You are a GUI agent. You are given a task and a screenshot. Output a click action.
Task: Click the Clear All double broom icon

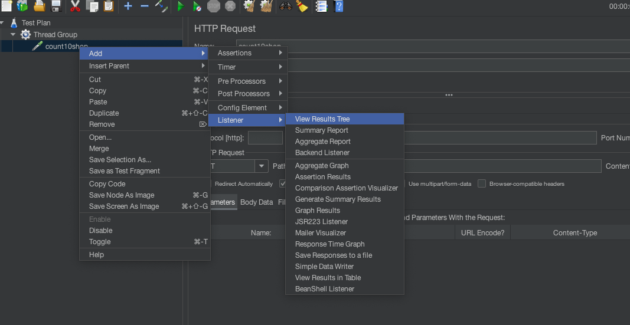266,6
